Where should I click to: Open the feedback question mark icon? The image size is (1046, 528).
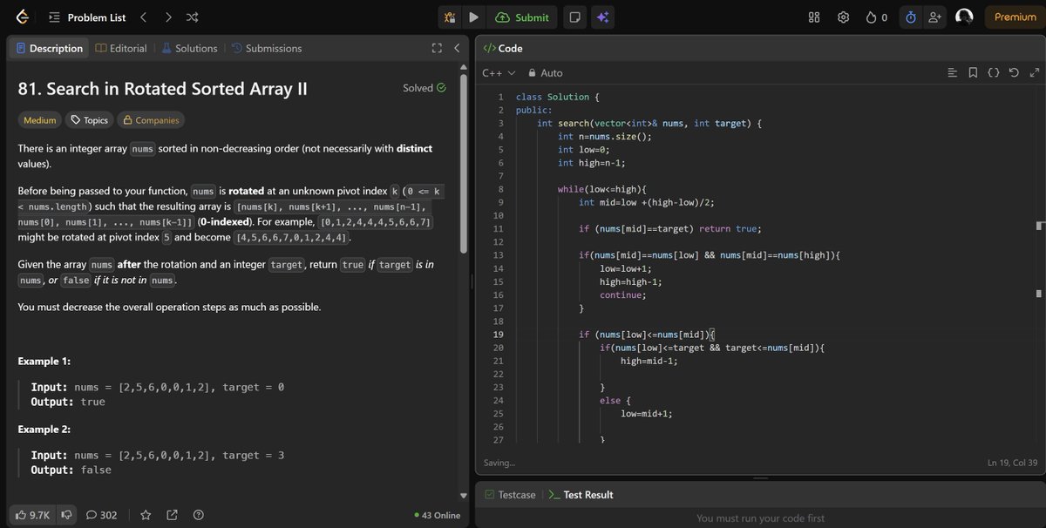[x=198, y=515]
